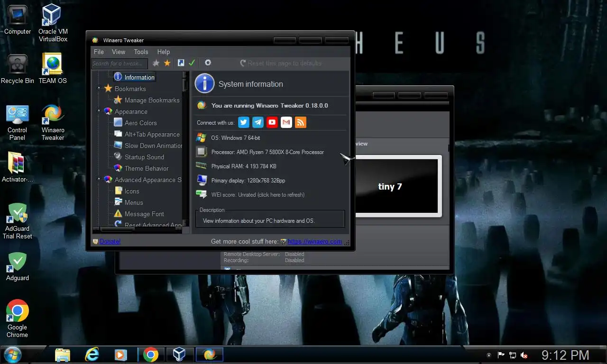Viewport: 607px width, 364px height.
Task: Click the Oracle VM VirtualBox desktop icon
Action: 53,23
